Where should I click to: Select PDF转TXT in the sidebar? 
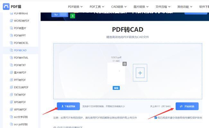(21, 65)
